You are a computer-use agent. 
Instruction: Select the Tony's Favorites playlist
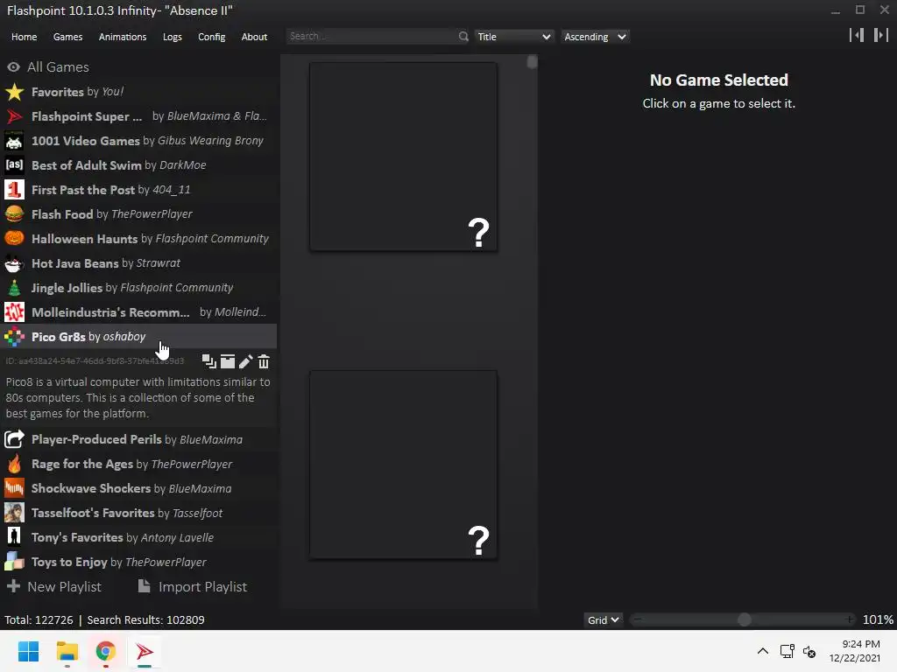(x=139, y=538)
